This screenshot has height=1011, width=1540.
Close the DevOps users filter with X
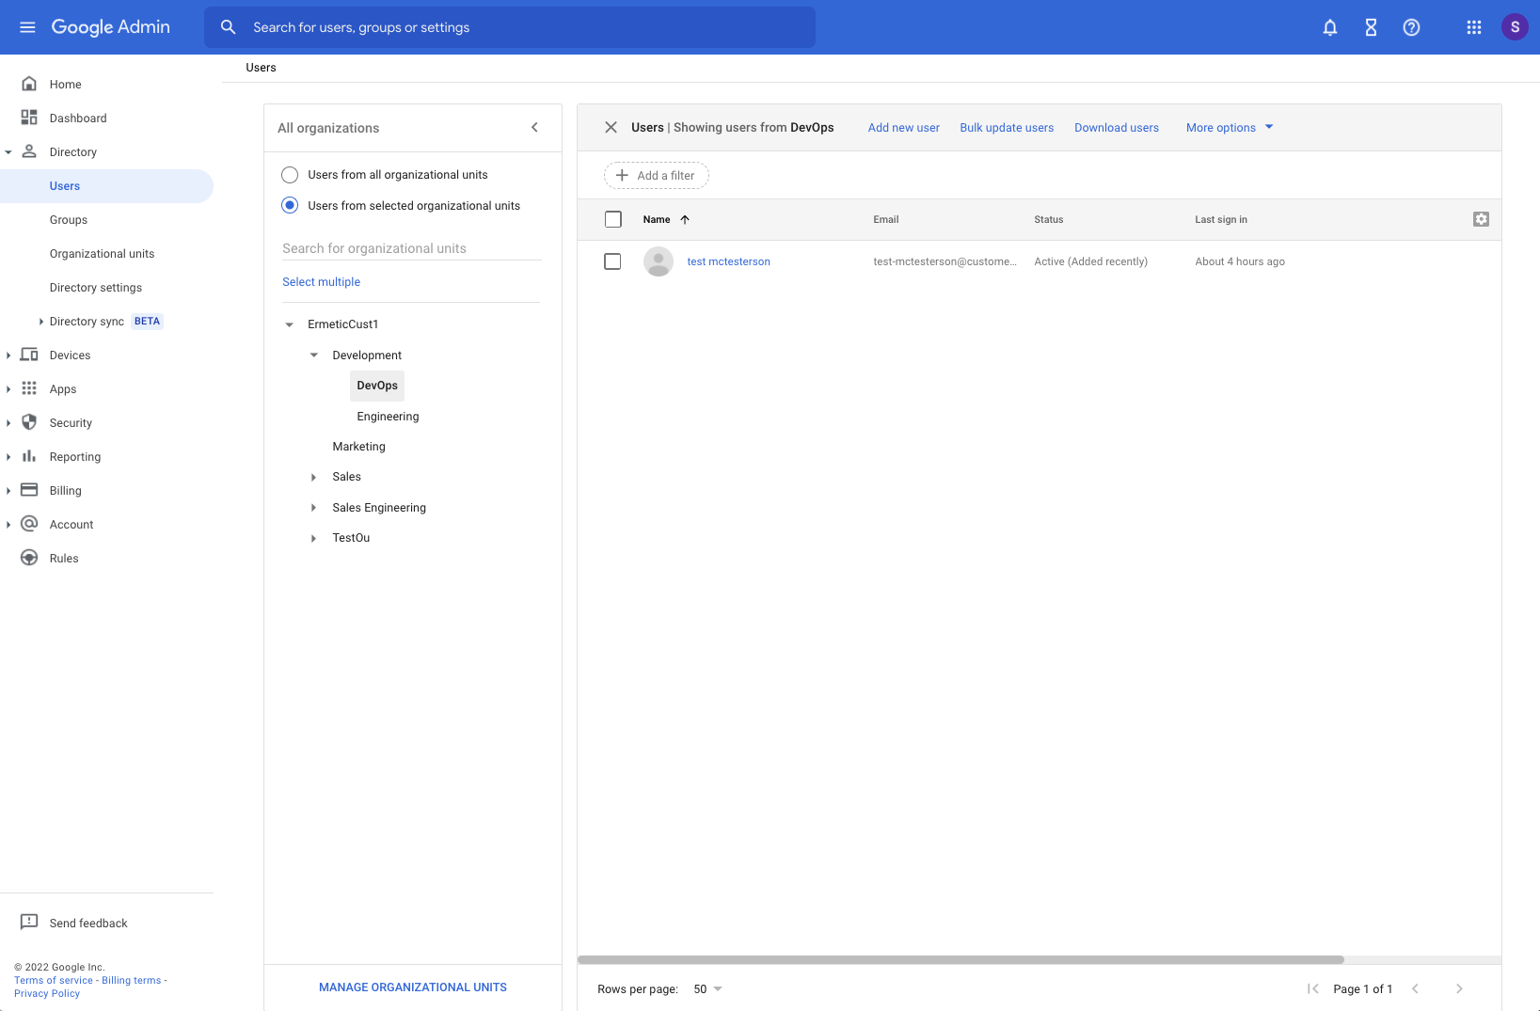coord(611,127)
